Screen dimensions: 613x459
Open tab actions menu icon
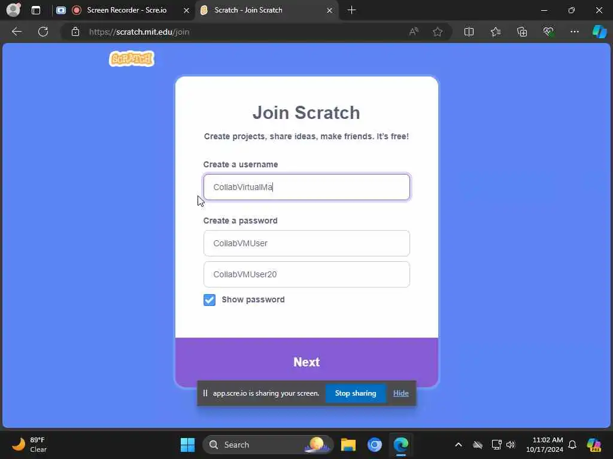coord(36,10)
